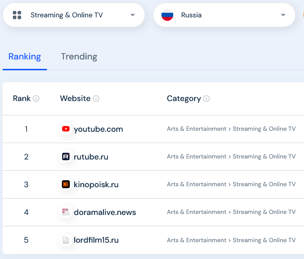Click rank number 5 cell
Screen dimensions: 304x259
26,240
